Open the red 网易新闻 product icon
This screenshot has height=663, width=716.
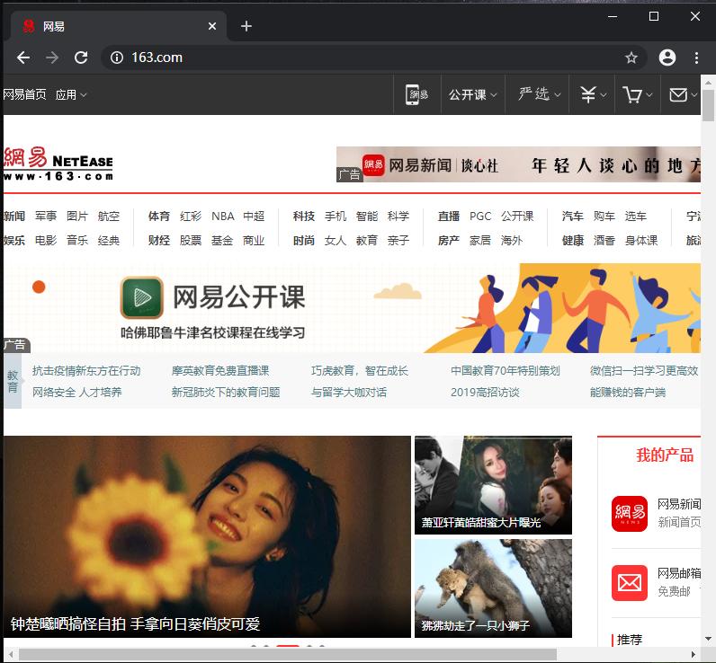pos(630,514)
